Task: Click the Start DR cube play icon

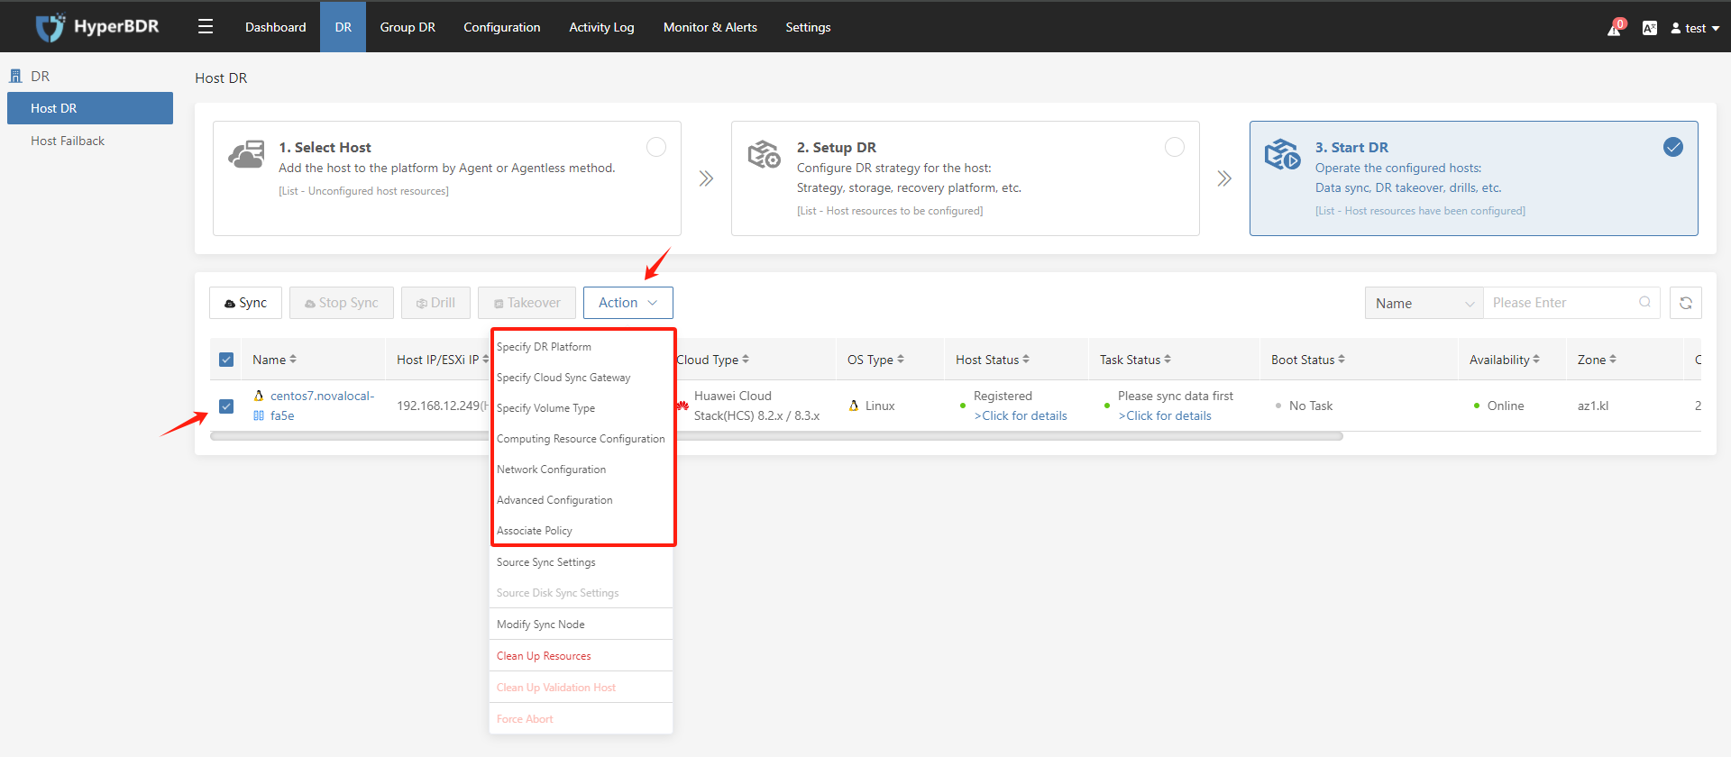Action: (x=1282, y=154)
